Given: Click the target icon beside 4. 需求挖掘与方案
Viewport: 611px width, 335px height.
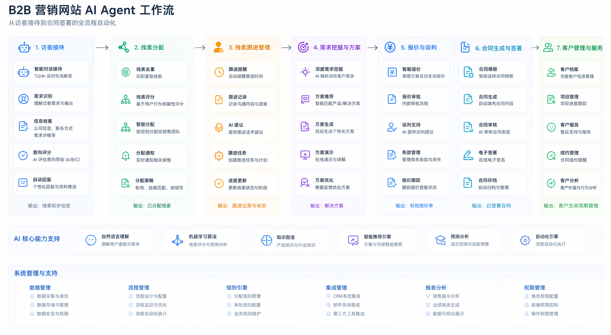Looking at the screenshot, I should pyautogui.click(x=303, y=47).
